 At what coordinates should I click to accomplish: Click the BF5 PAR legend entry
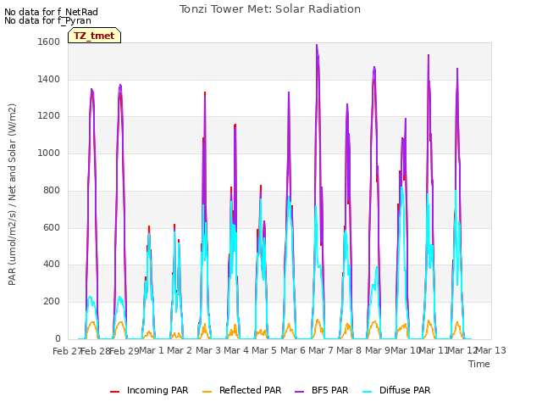322,390
